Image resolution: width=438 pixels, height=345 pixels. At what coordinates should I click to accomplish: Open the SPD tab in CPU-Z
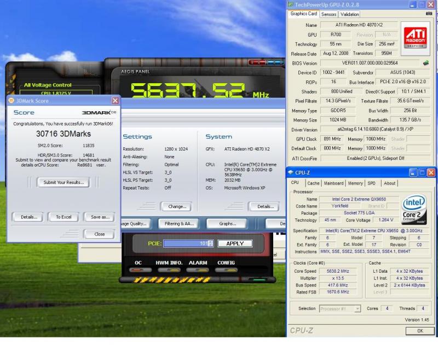[371, 183]
